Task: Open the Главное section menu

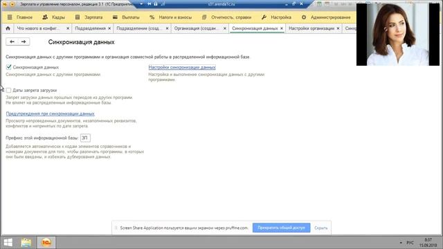Action: coord(20,17)
